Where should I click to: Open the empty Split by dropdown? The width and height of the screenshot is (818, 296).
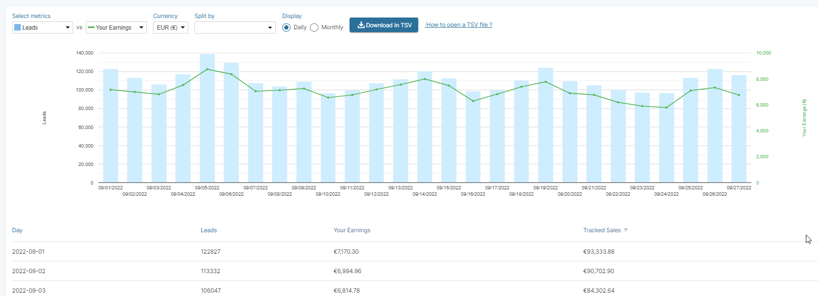coord(235,28)
